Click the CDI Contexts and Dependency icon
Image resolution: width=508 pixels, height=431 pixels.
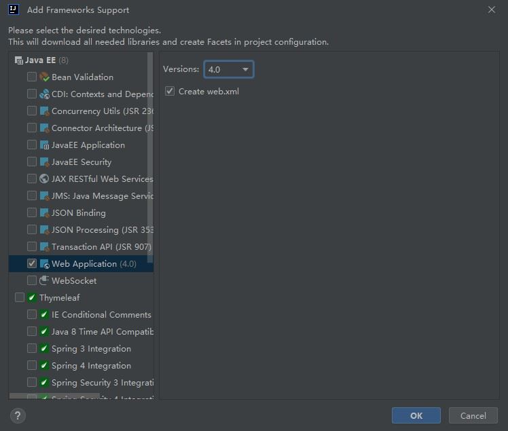click(44, 94)
